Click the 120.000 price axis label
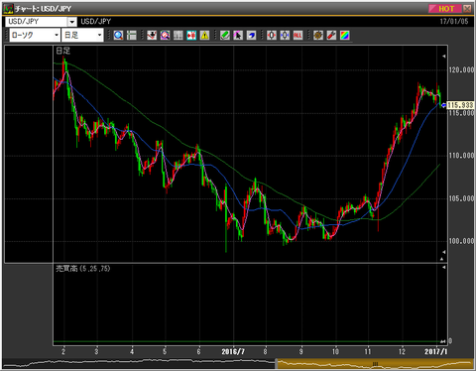 point(461,69)
